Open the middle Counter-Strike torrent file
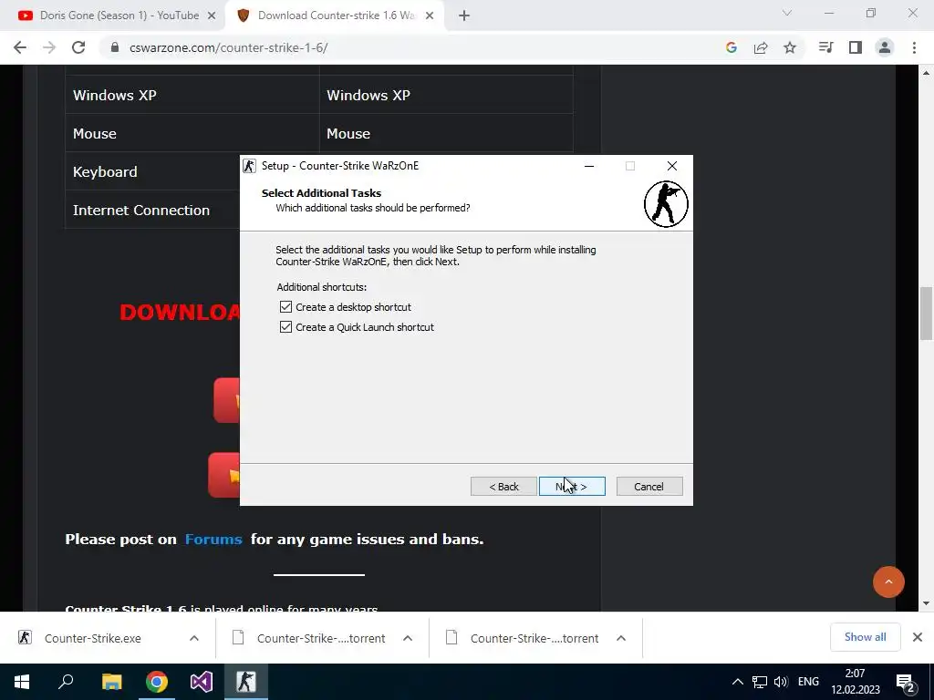934x700 pixels. point(321,638)
